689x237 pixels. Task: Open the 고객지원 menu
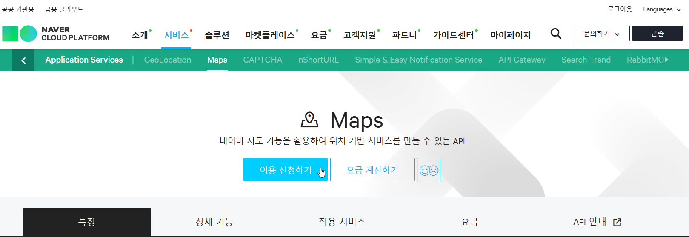point(360,35)
